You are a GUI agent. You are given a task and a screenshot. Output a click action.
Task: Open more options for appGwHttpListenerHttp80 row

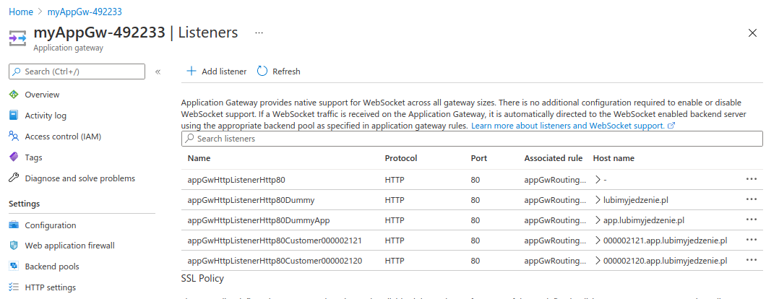point(752,179)
